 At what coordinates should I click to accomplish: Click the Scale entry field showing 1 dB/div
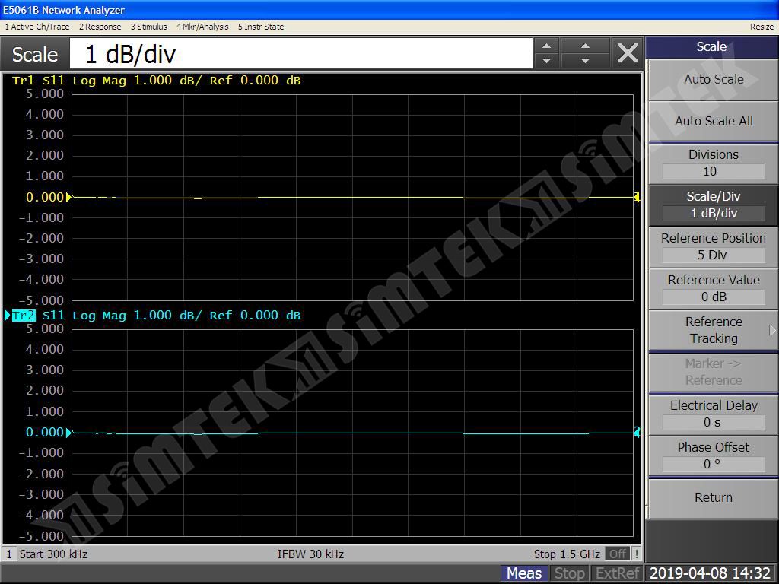coord(301,54)
